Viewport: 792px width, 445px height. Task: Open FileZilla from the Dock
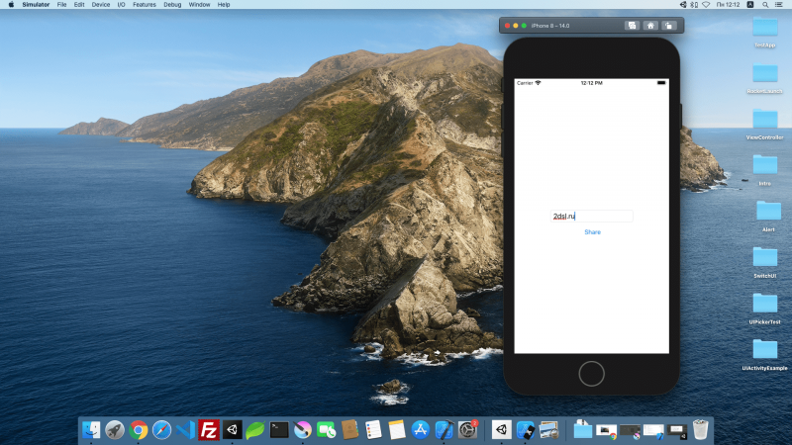[209, 430]
